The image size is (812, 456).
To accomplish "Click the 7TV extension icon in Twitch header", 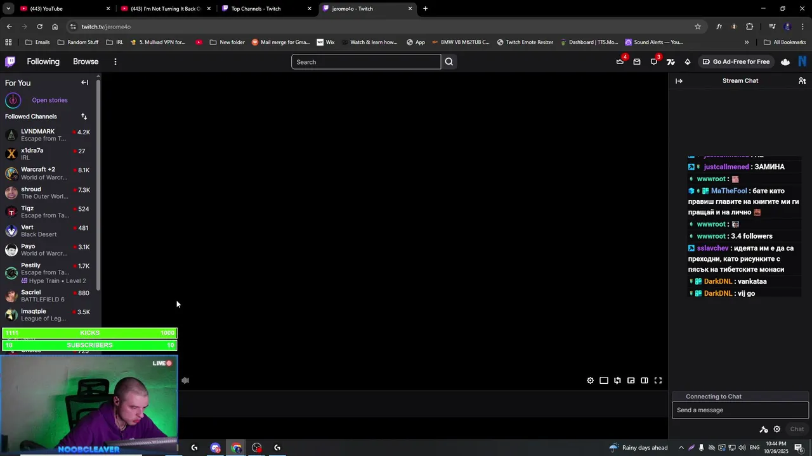I will pyautogui.click(x=671, y=61).
